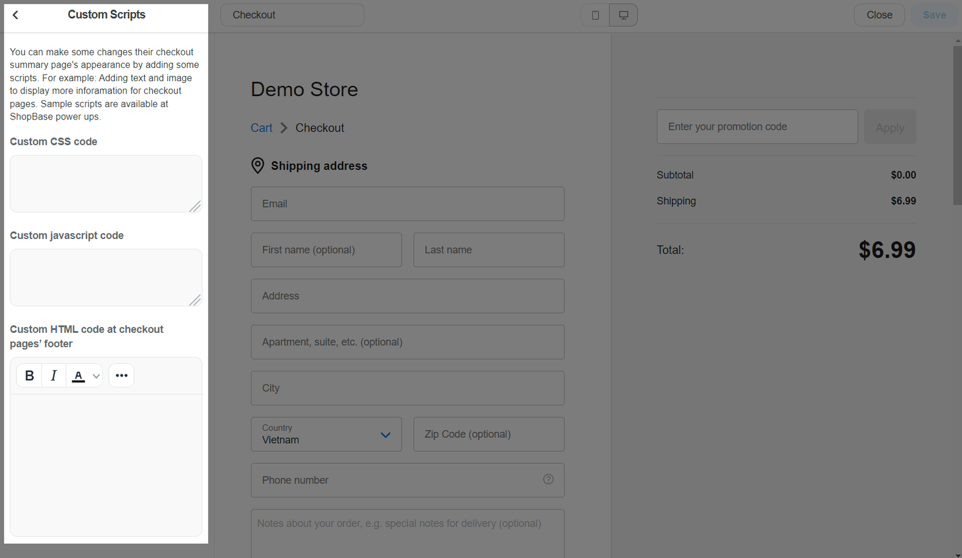Switch to desktop preview icon

point(623,15)
